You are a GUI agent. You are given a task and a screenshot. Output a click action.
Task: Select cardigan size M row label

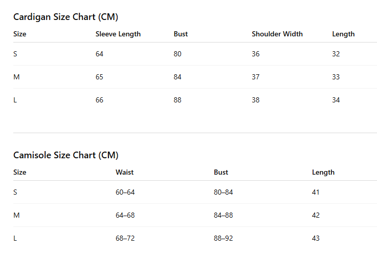click(x=16, y=77)
